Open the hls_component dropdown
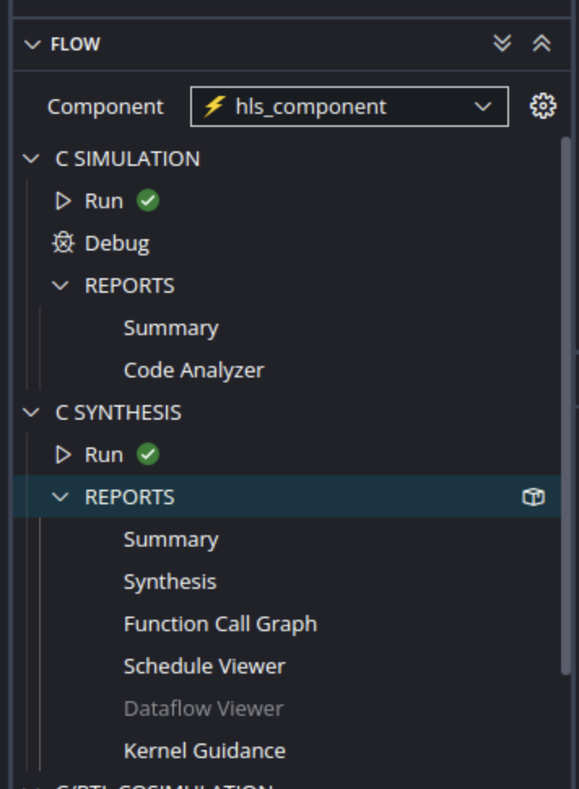This screenshot has width=579, height=789. pos(349,107)
